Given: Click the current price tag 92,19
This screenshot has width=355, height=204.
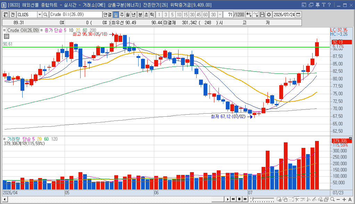Looking at the screenshot, I should pos(342,42).
